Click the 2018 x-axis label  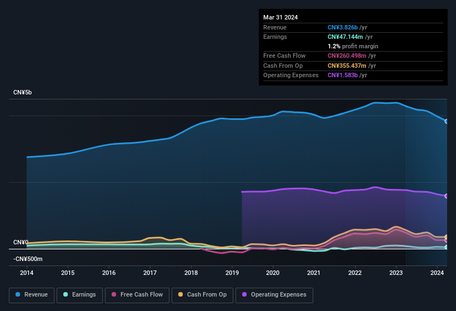coord(191,273)
